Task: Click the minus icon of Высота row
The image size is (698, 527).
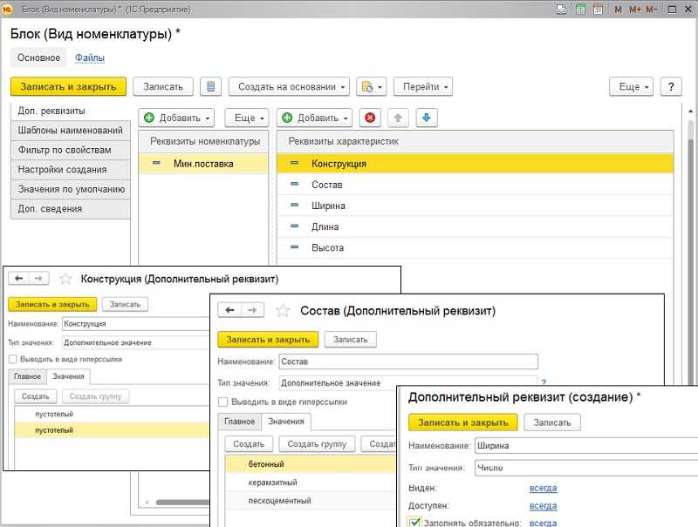Action: [x=294, y=247]
